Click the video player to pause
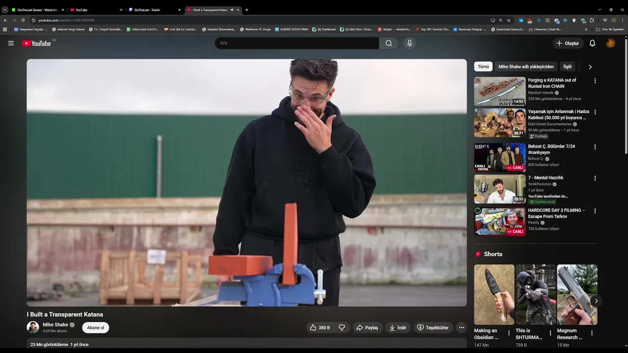 247,183
